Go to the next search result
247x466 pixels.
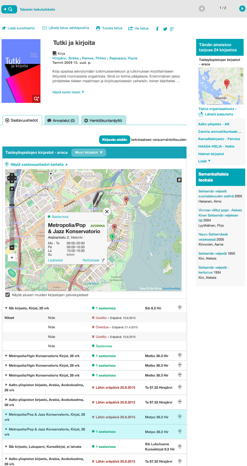pyautogui.click(x=242, y=9)
